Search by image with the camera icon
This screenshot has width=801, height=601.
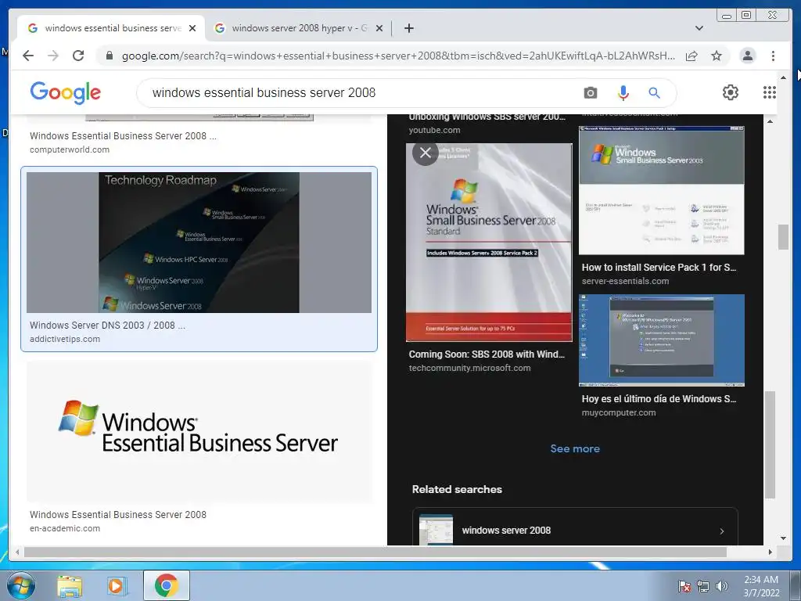591,92
